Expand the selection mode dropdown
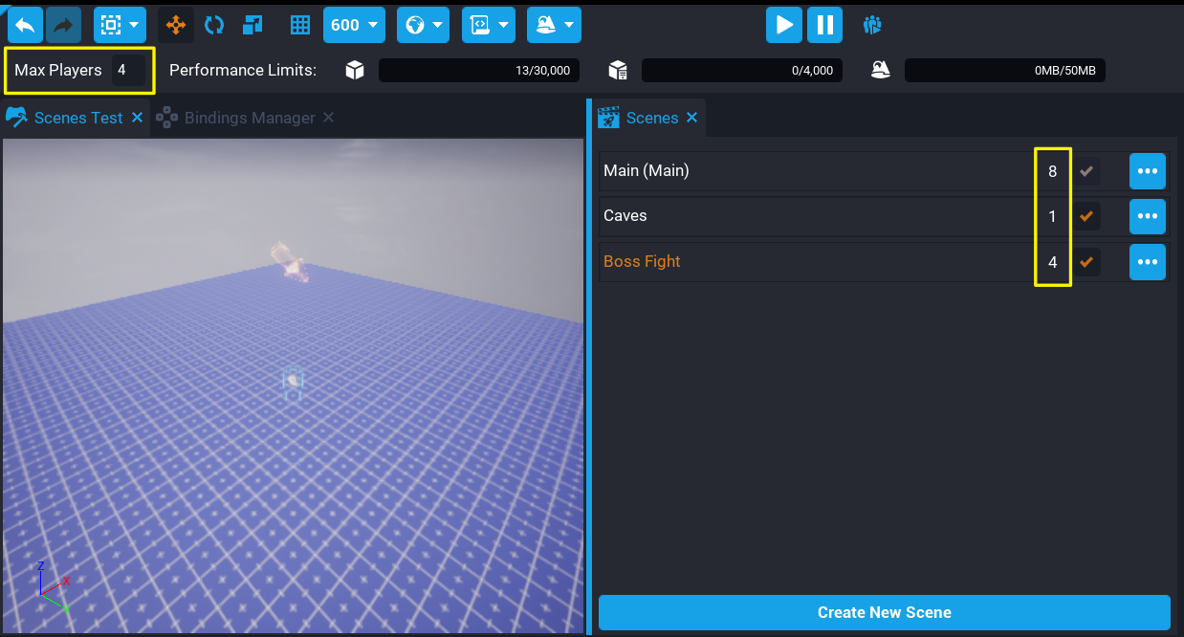The width and height of the screenshot is (1184, 637). (x=120, y=25)
